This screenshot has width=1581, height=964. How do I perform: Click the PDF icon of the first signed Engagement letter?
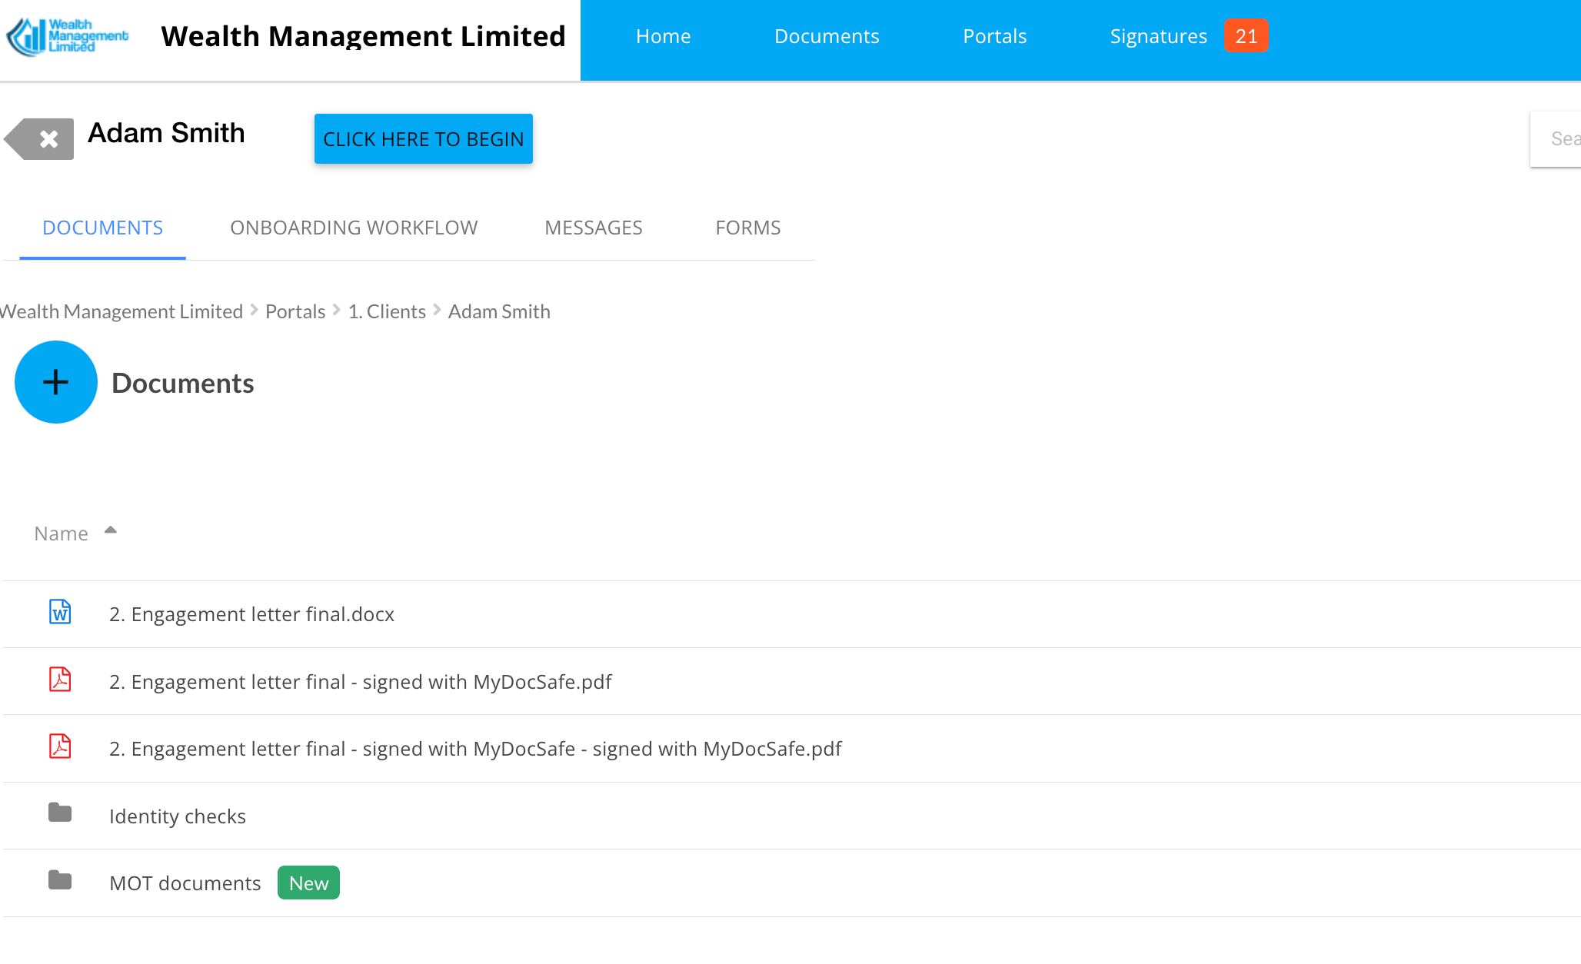60,680
